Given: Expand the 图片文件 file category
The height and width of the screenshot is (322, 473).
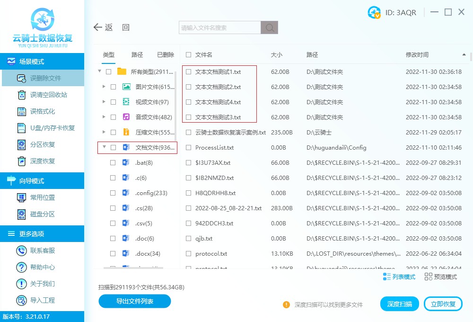Looking at the screenshot, I should coord(105,87).
